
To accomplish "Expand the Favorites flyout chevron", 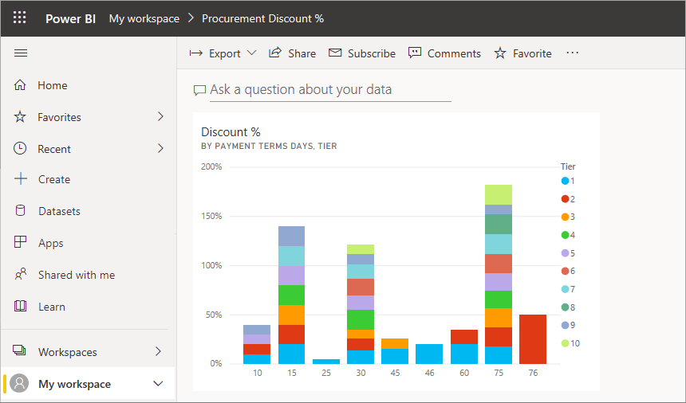I will click(x=160, y=117).
